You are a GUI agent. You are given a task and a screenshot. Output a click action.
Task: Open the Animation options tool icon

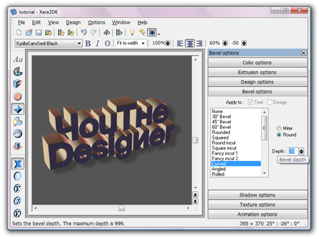pos(18,146)
